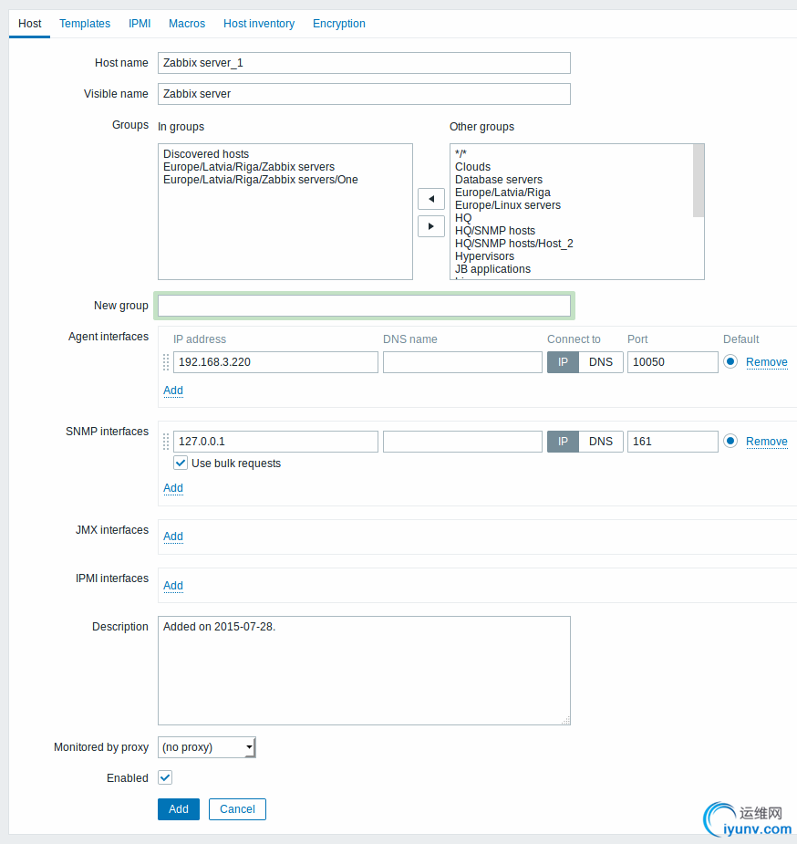Set agent interface connect to DNS

click(601, 362)
